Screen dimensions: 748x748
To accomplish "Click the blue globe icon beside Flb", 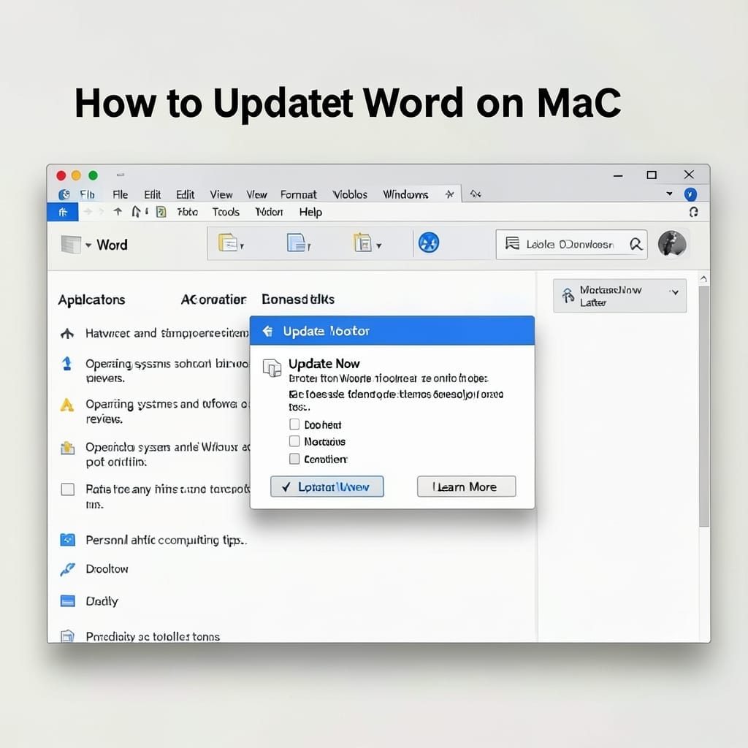I will tap(64, 194).
